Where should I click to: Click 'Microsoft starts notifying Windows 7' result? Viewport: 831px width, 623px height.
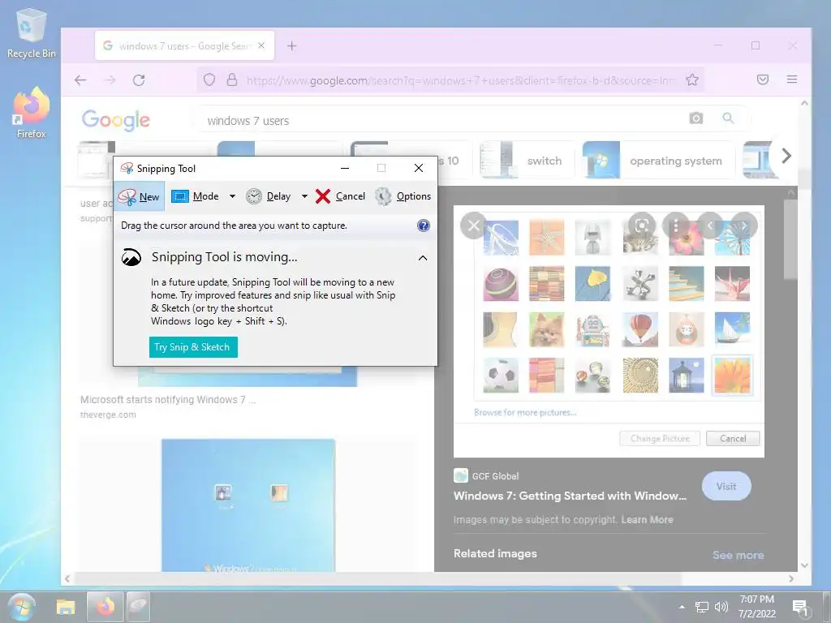tap(168, 399)
